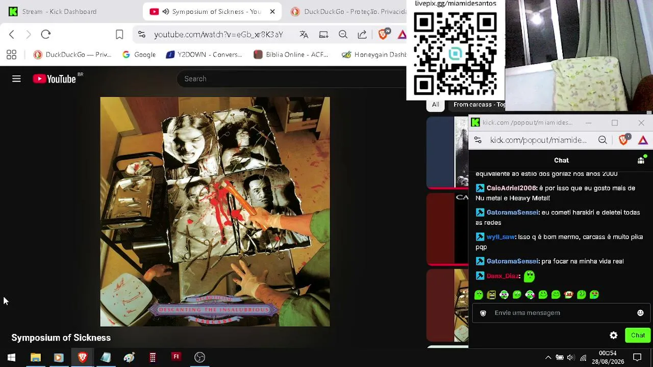653x367 pixels.
Task: Open Brave Shields in Kick popout window
Action: point(623,140)
